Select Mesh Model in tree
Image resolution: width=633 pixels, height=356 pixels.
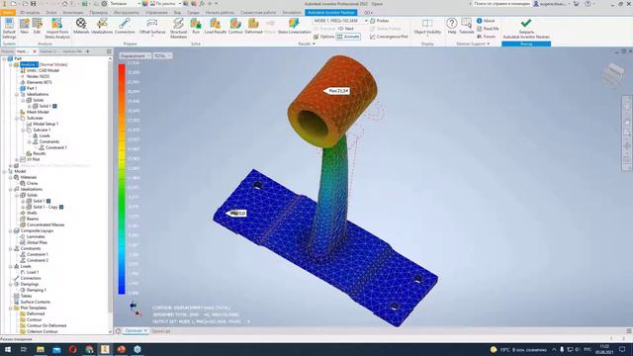[x=38, y=112]
